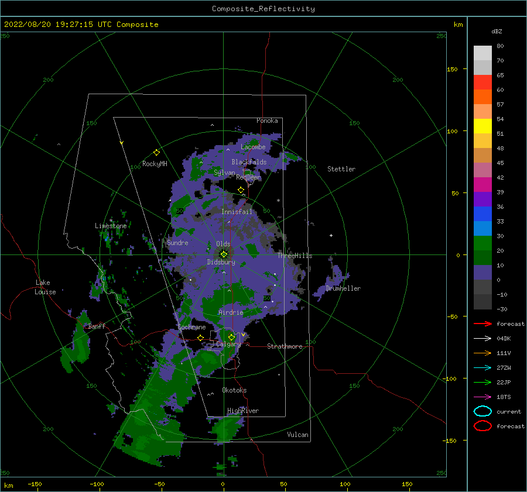Click the Limestone label
Image resolution: width=527 pixels, height=492 pixels.
click(x=111, y=226)
